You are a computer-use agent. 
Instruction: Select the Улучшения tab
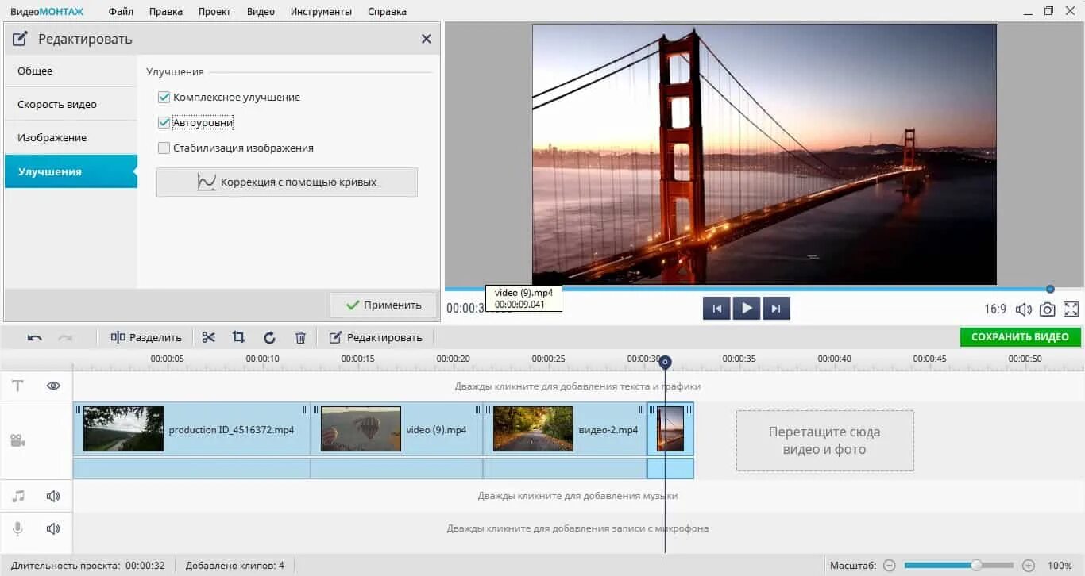(x=70, y=171)
